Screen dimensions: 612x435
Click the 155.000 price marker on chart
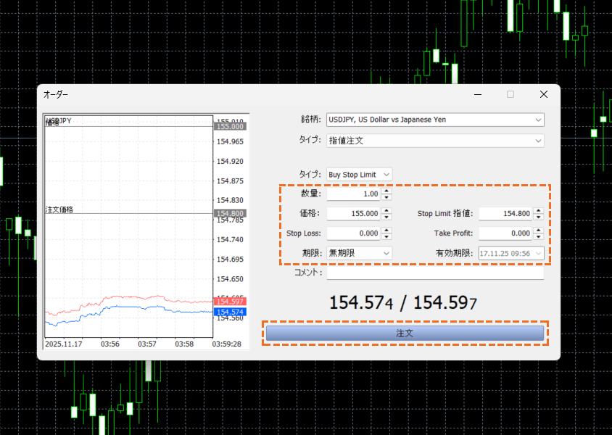coord(230,126)
